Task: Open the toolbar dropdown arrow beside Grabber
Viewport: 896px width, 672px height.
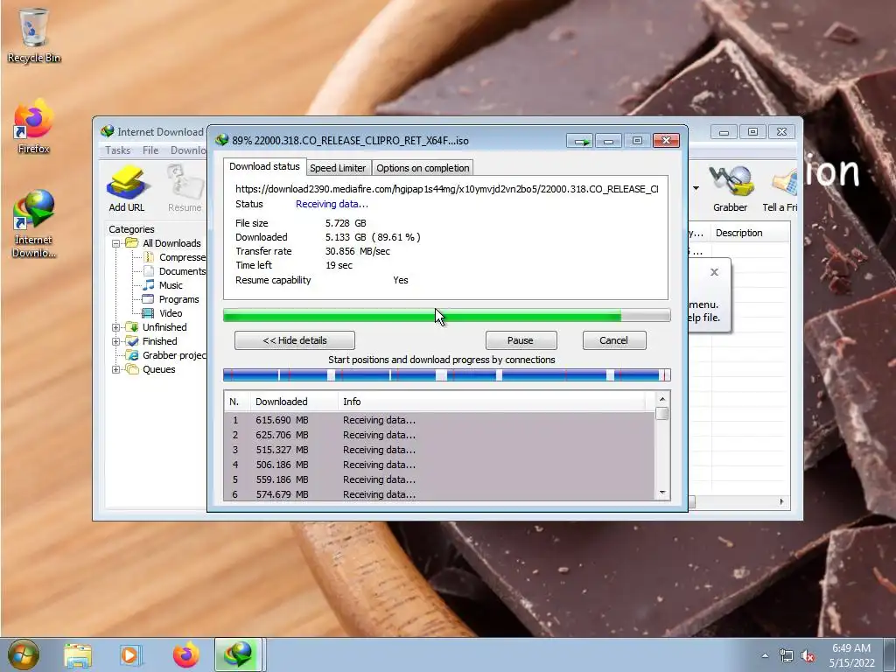Action: click(x=696, y=188)
